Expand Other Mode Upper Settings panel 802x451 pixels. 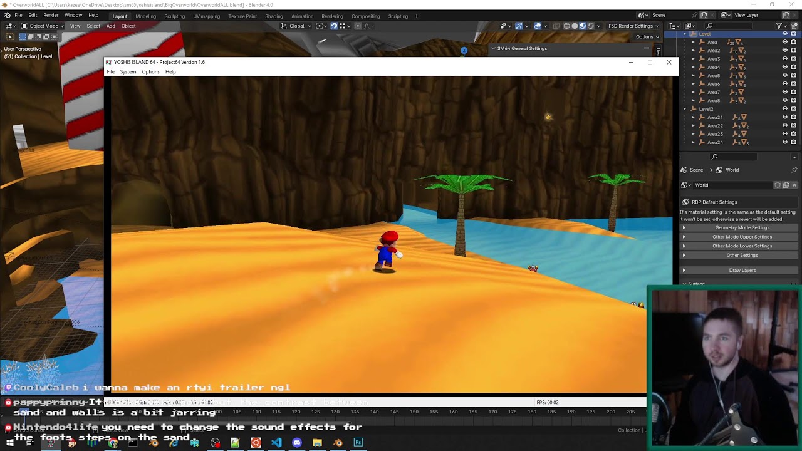[x=739, y=237]
